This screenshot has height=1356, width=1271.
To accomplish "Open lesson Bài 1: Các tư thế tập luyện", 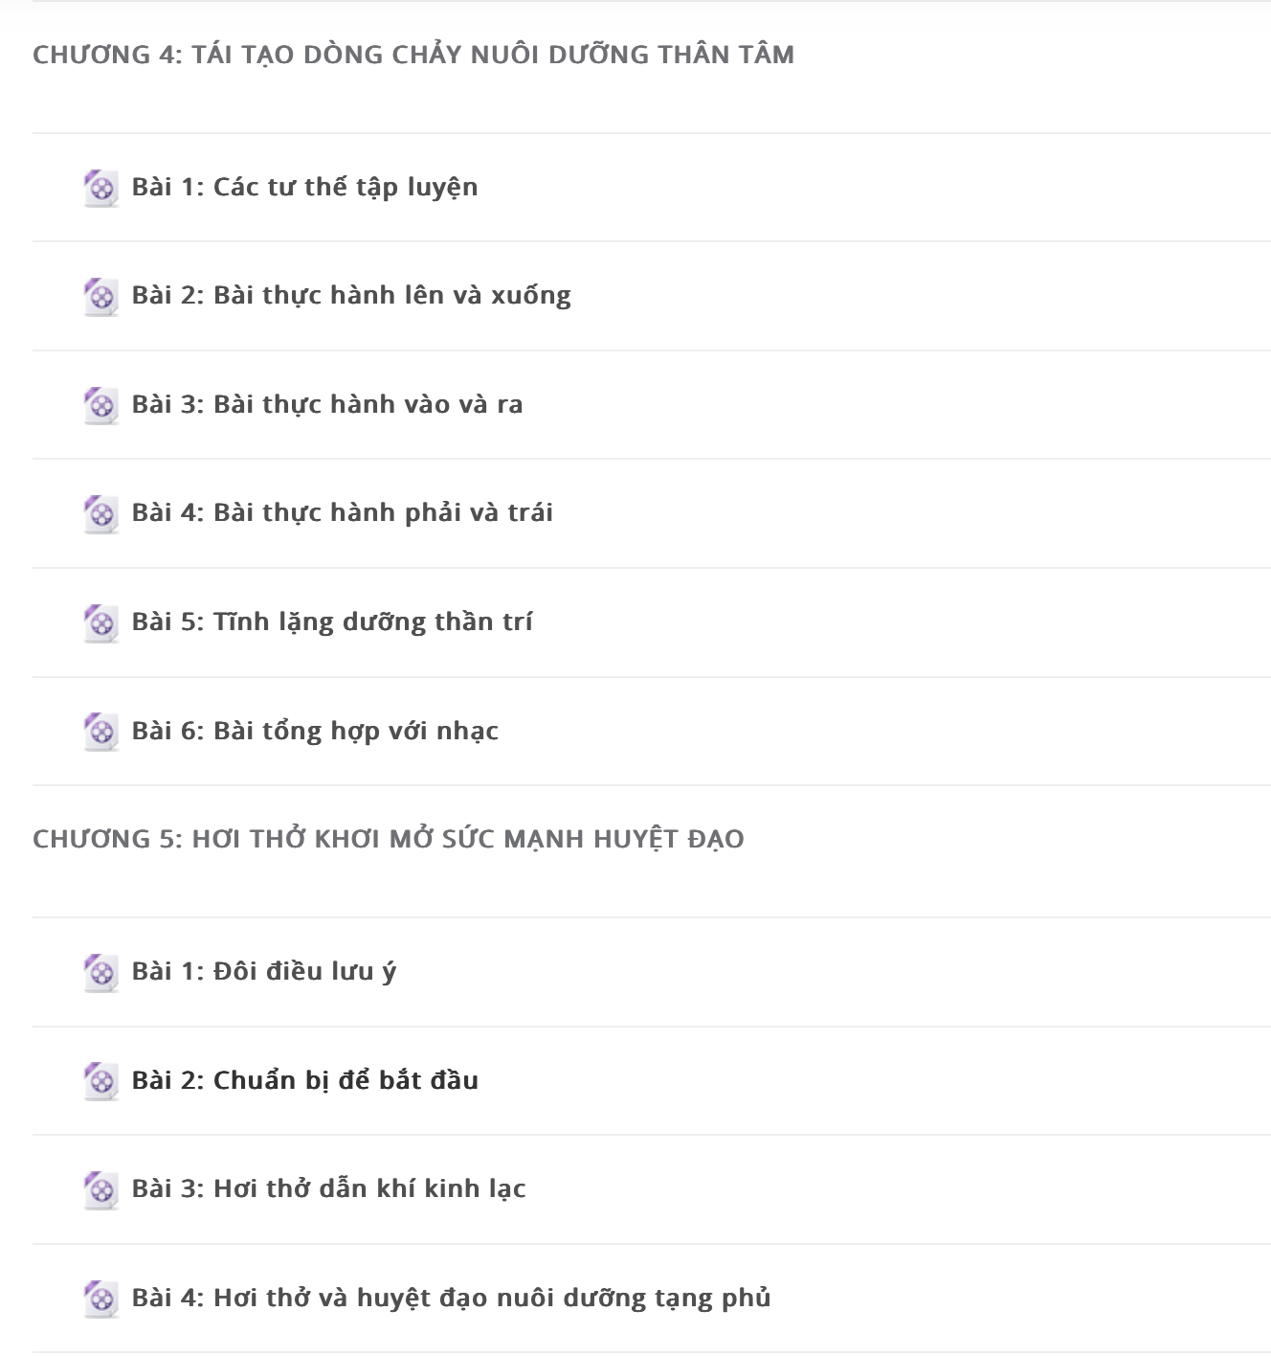I will (x=304, y=187).
